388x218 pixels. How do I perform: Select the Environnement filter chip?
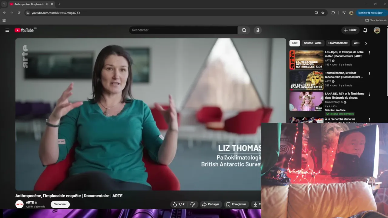338,43
